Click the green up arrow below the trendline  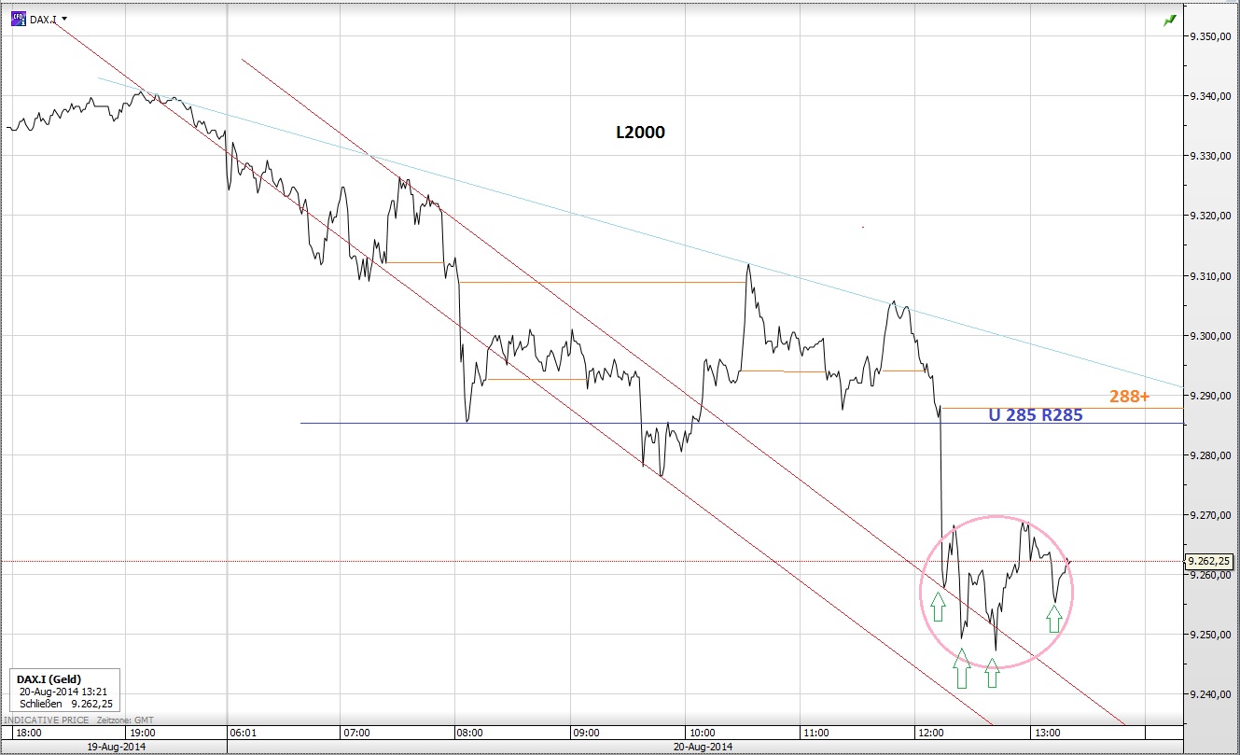point(962,670)
